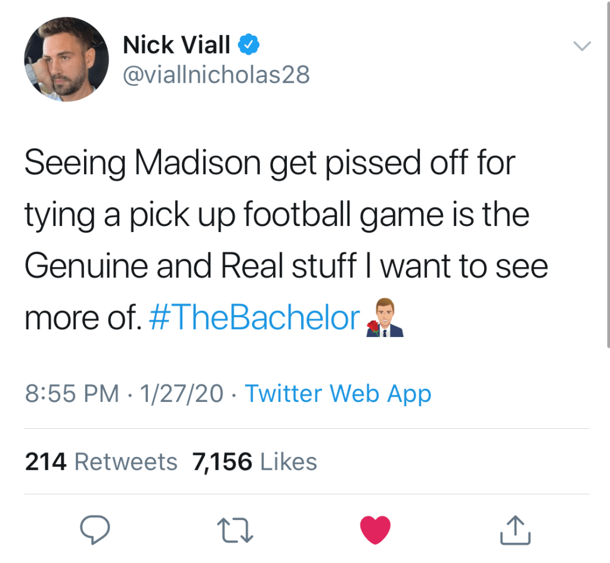
Task: Click the @viallnicholas28 handle
Action: [x=216, y=75]
